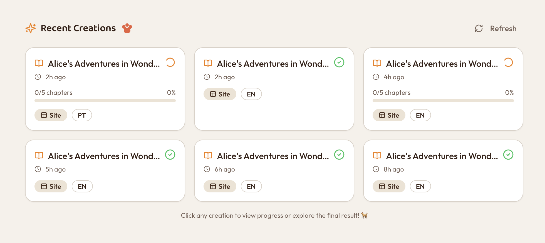Click the sparkle icon beside Recent Creations
Image resolution: width=545 pixels, height=243 pixels.
pos(31,28)
